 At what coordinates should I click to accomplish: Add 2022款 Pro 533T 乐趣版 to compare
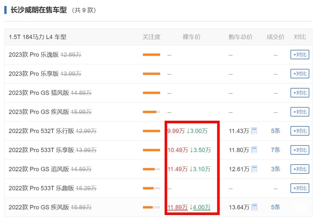click(x=300, y=188)
